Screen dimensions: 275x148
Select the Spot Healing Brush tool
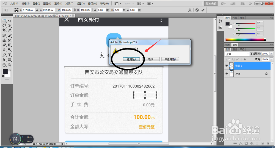point(4,36)
